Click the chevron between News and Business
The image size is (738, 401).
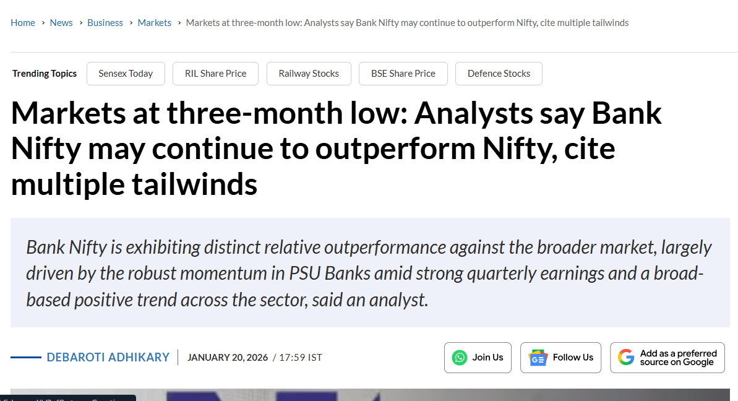click(x=80, y=22)
